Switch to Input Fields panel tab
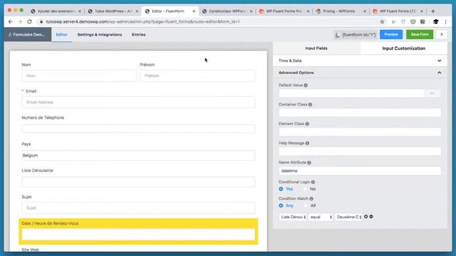Screen dimensions: 456x256 [316, 48]
